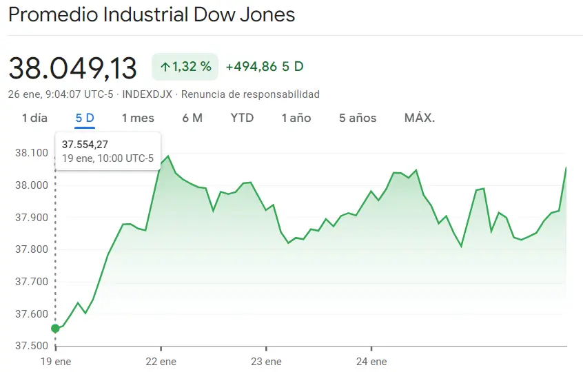
Task: Click the green data point marker on the chart
Action: (x=56, y=329)
